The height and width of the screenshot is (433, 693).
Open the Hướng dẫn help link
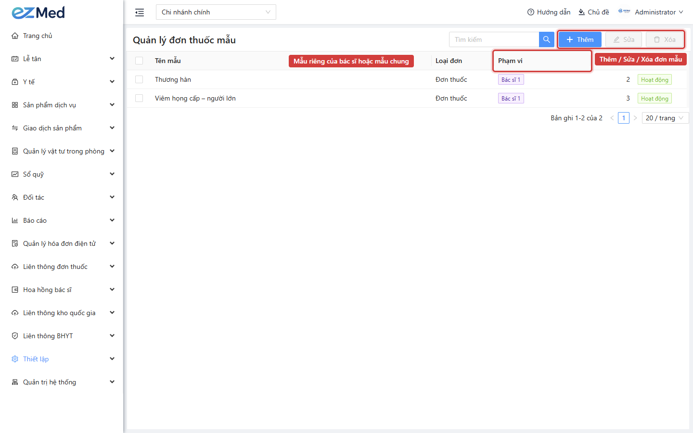549,12
